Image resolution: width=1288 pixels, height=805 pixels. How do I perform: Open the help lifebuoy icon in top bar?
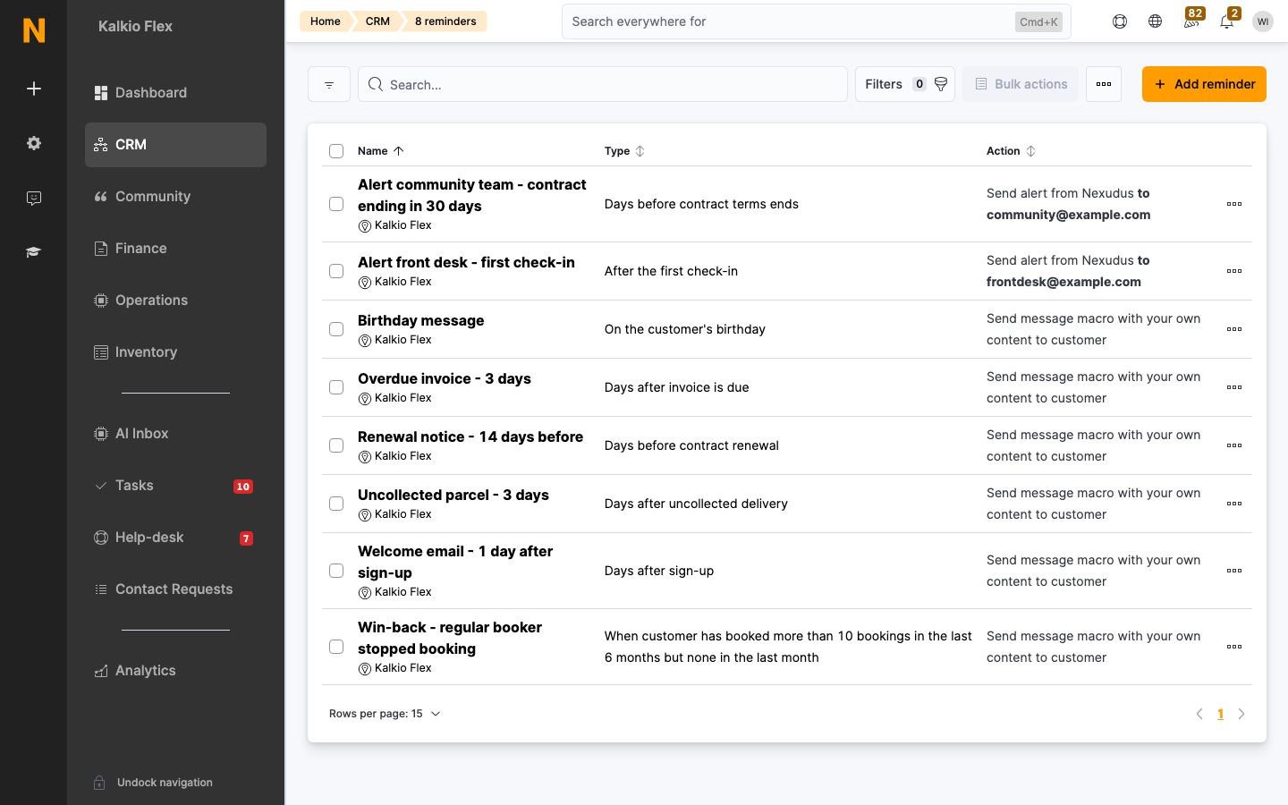coord(1119,21)
